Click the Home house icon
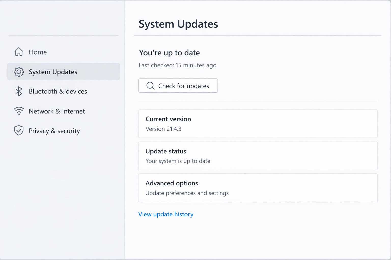391x260 pixels. 19,52
